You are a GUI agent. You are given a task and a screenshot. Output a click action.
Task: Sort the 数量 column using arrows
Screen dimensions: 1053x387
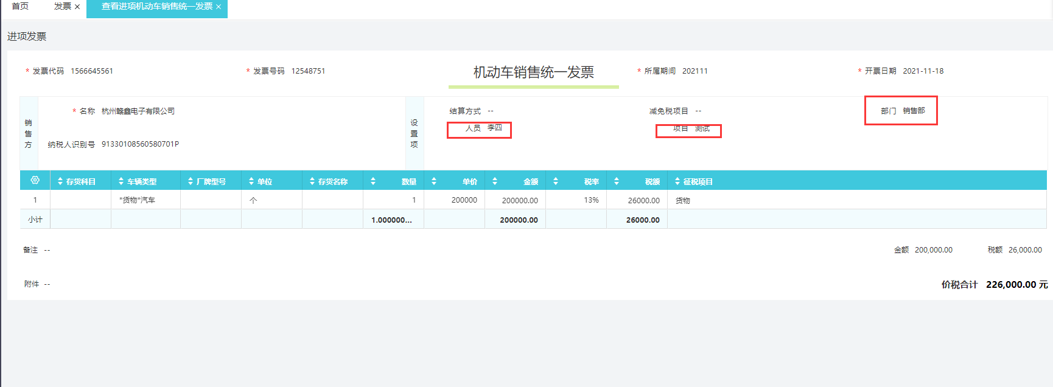[373, 181]
